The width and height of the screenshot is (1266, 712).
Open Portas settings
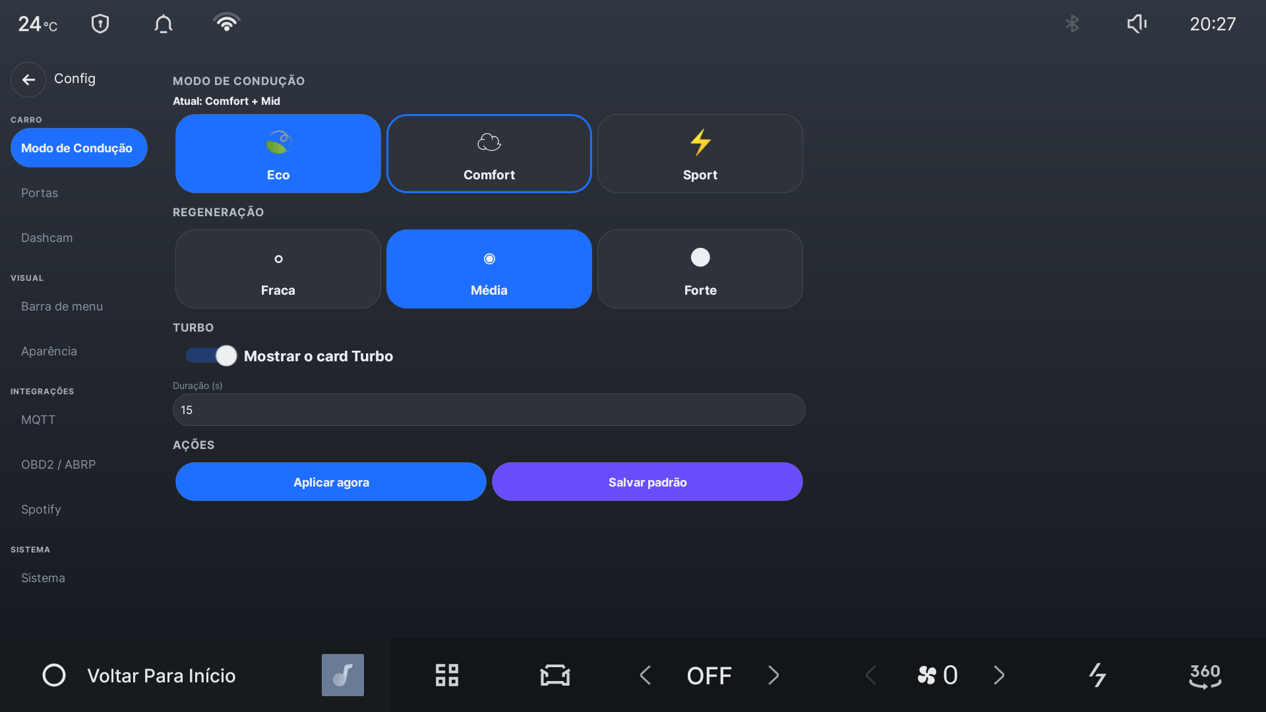pos(40,193)
